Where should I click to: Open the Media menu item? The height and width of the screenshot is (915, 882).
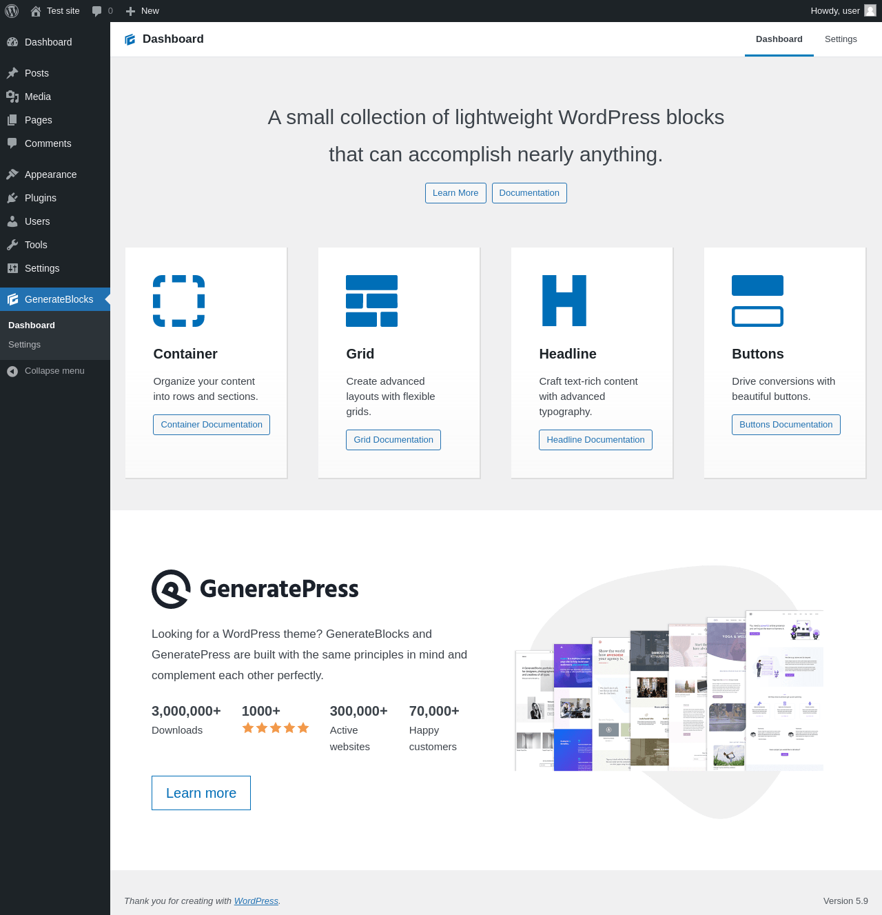[55, 97]
